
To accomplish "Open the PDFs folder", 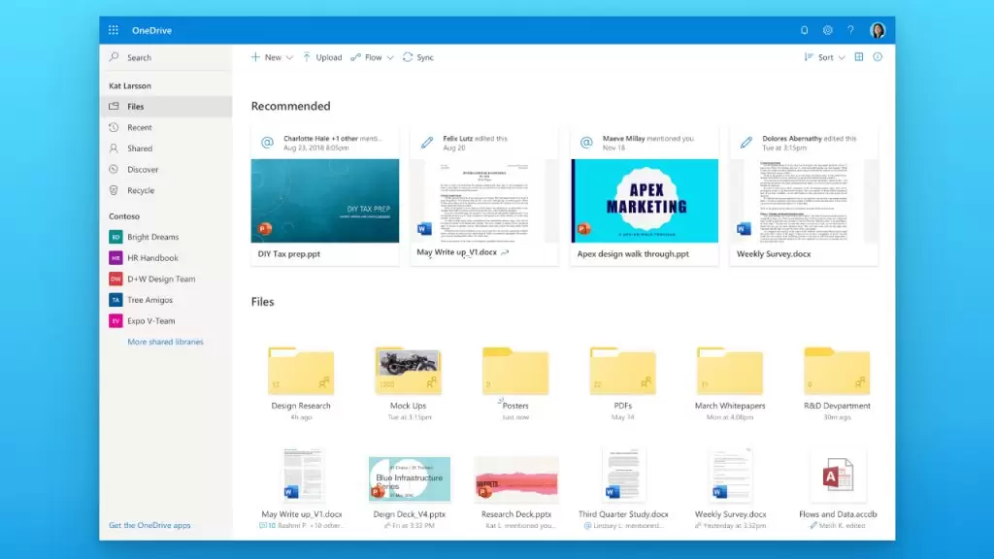I will click(622, 371).
